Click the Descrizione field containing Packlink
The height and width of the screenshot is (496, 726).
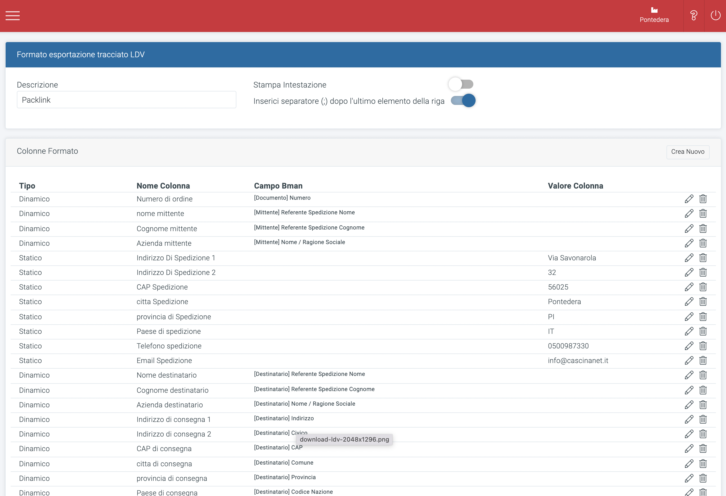tap(127, 100)
